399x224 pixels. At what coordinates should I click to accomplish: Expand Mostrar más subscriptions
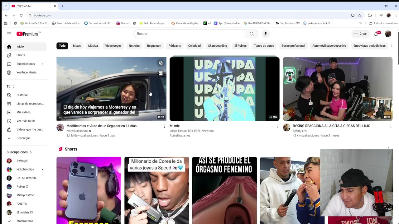25,221
